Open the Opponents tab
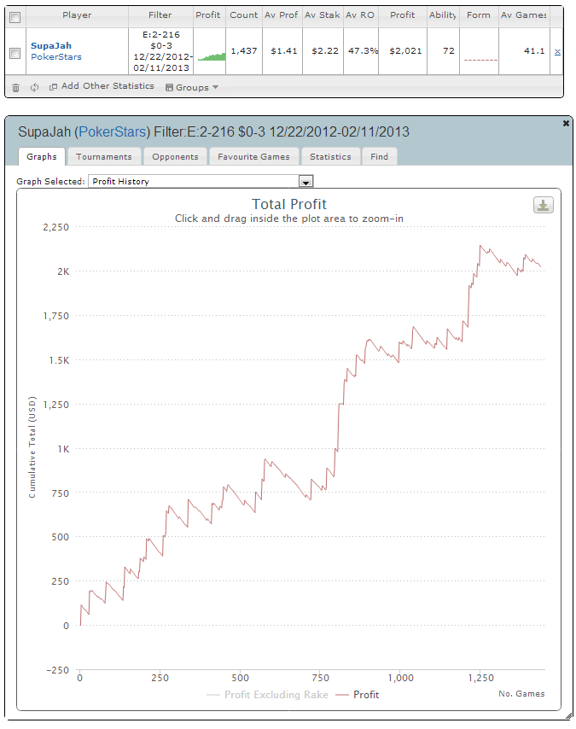This screenshot has height=729, width=576. pos(175,157)
